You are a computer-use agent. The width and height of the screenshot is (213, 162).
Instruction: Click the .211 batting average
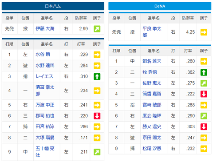[x=84, y=152]
